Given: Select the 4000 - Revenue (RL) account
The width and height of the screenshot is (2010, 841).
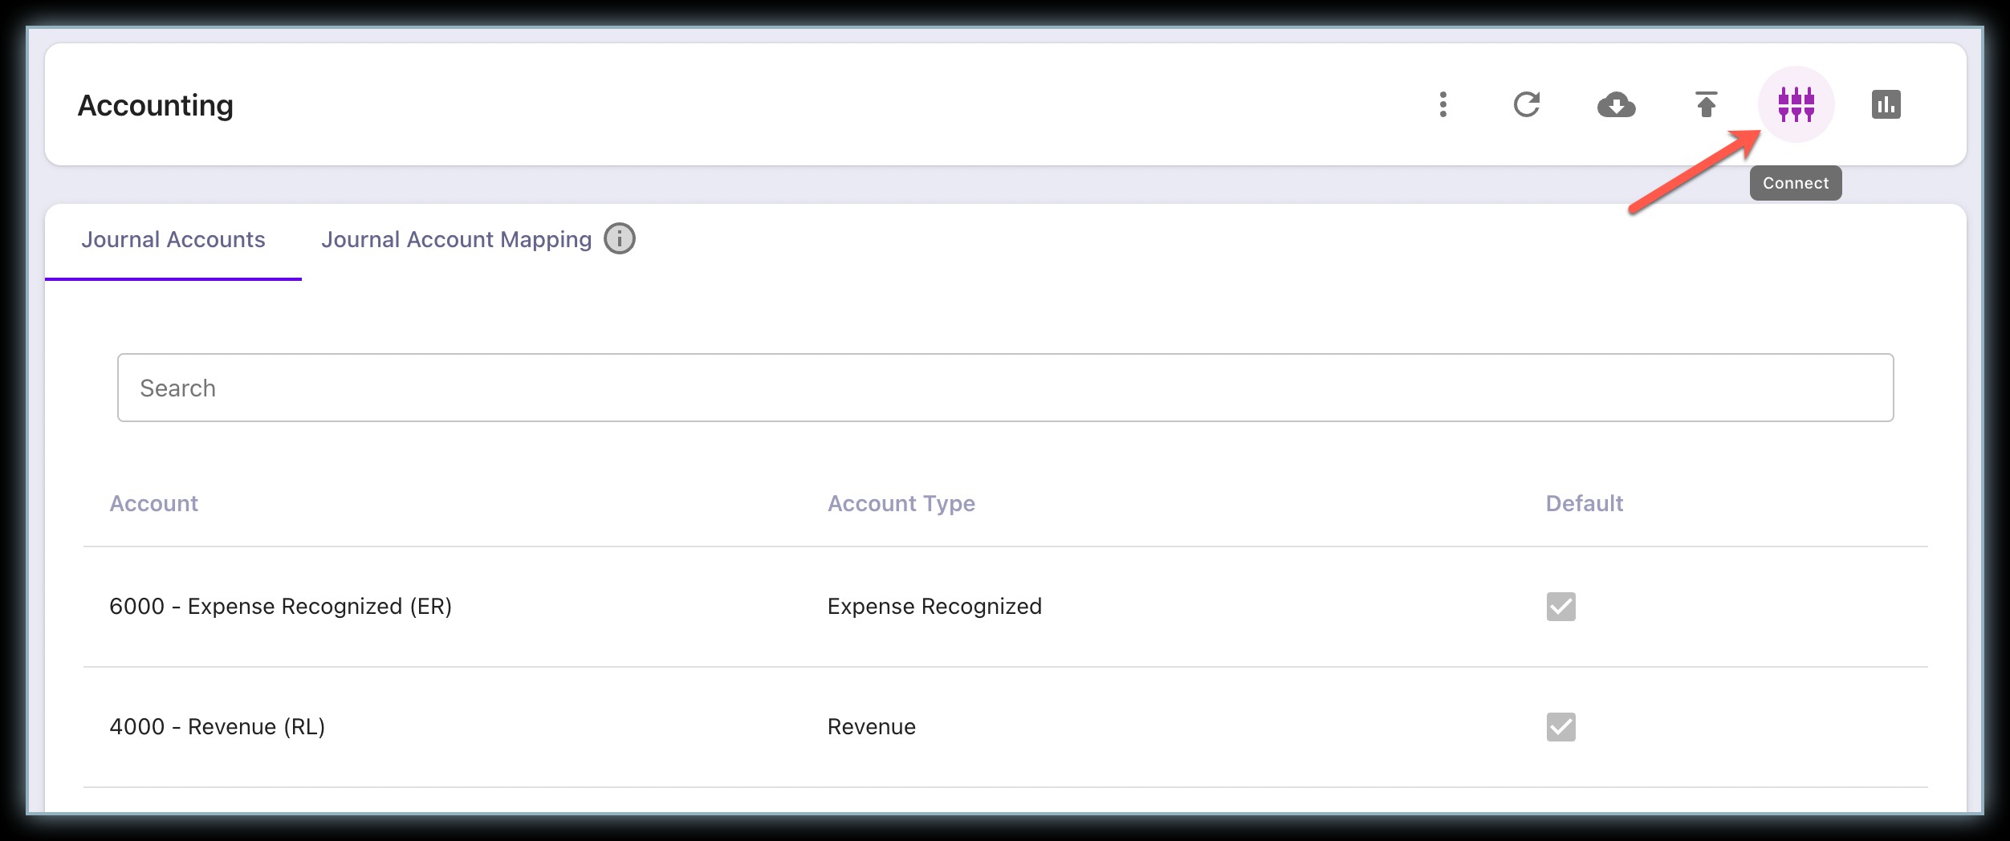Looking at the screenshot, I should click(x=217, y=726).
